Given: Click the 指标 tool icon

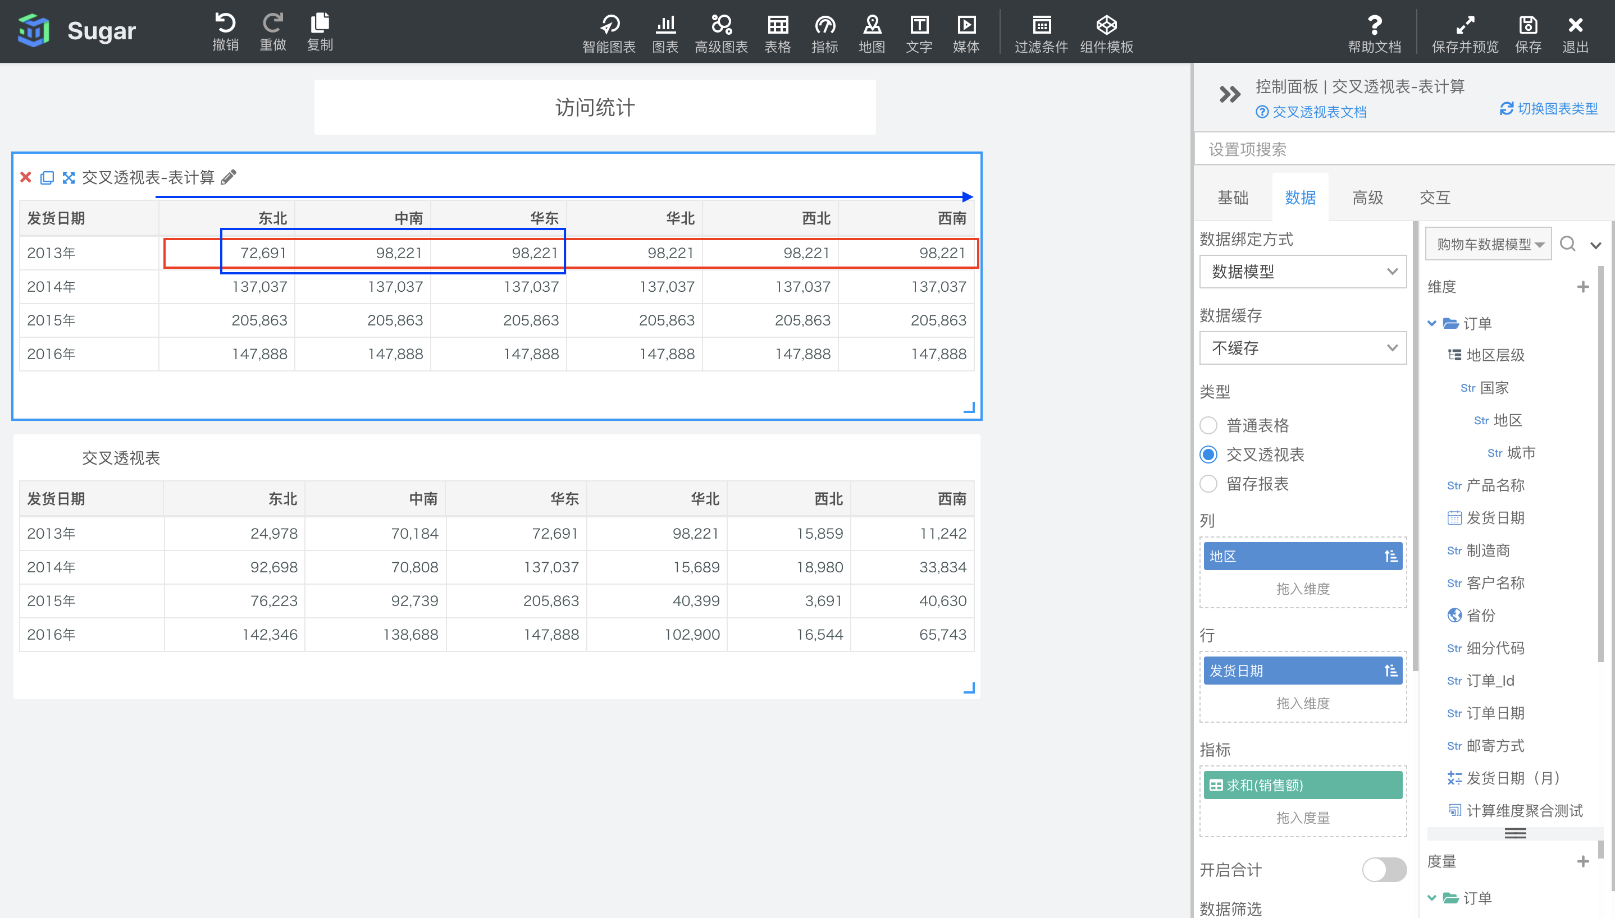Looking at the screenshot, I should 827,30.
